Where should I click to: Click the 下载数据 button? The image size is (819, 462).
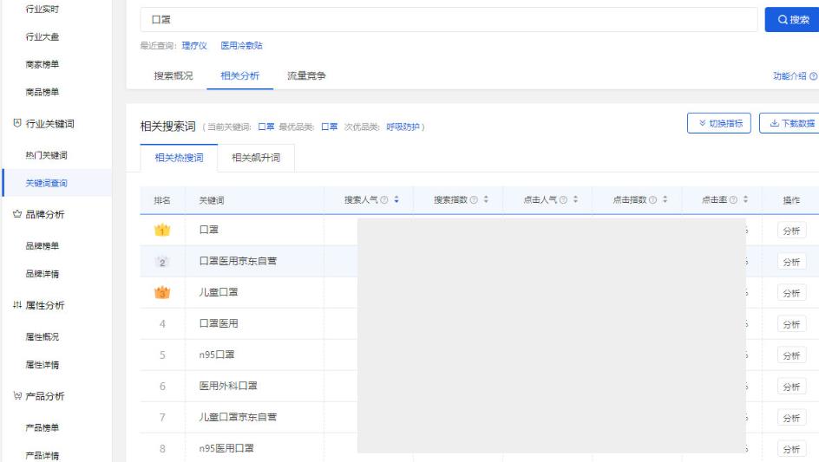click(790, 123)
